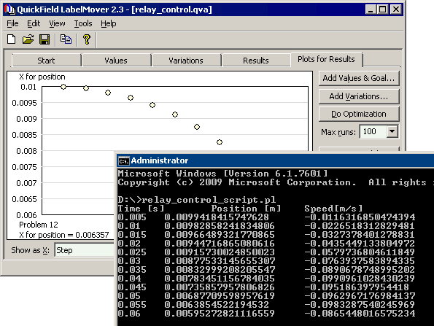The image size is (434, 326).
Task: Click the Do Optimization button
Action: pyautogui.click(x=359, y=114)
